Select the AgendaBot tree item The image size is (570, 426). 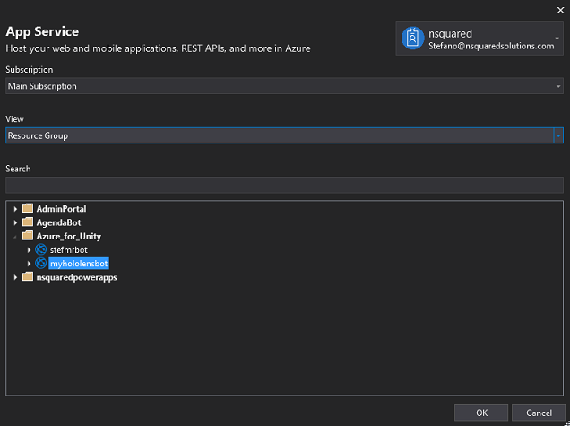[58, 222]
